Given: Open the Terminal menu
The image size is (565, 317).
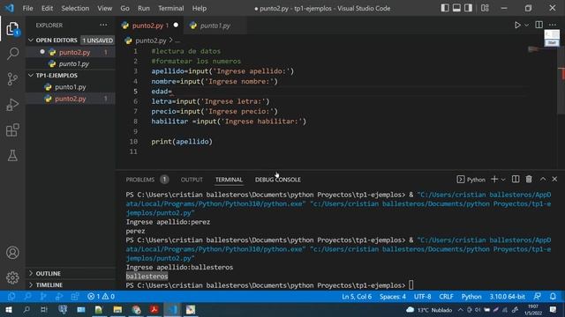Looking at the screenshot, I should pyautogui.click(x=170, y=8).
